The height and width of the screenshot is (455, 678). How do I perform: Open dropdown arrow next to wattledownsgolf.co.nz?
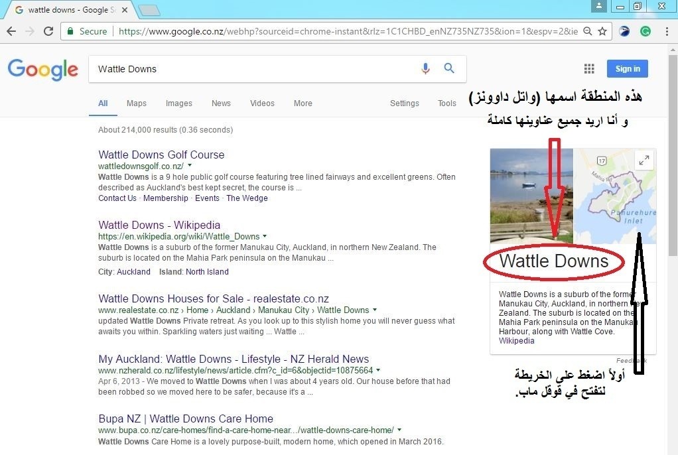(190, 166)
